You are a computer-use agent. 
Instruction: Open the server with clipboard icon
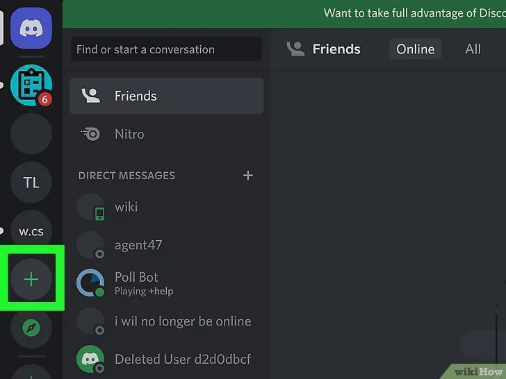[31, 85]
